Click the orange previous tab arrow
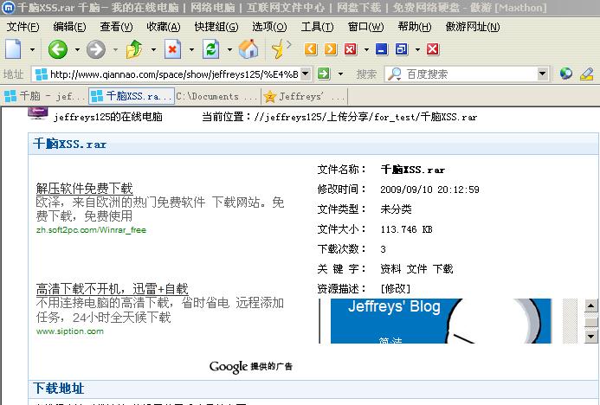 pos(310,49)
